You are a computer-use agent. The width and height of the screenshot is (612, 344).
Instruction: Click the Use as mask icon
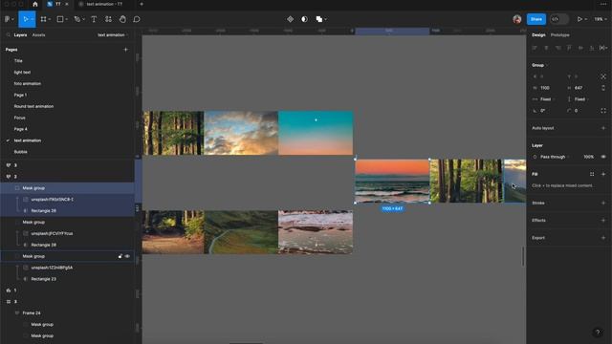(x=304, y=19)
